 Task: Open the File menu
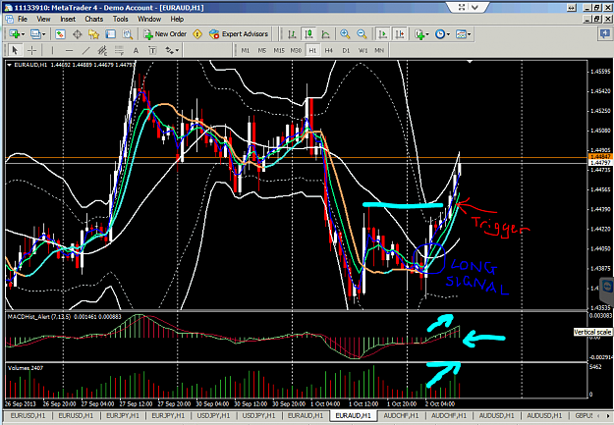[23, 19]
